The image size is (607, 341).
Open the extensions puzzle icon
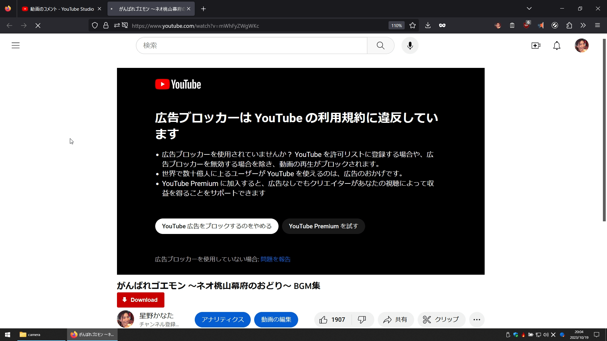[569, 26]
